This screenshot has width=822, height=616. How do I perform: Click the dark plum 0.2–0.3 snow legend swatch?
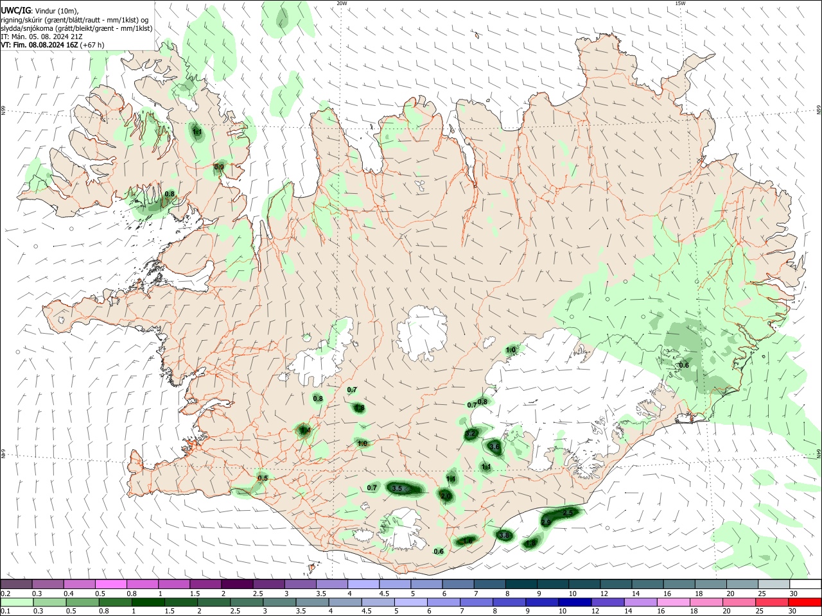point(17,585)
